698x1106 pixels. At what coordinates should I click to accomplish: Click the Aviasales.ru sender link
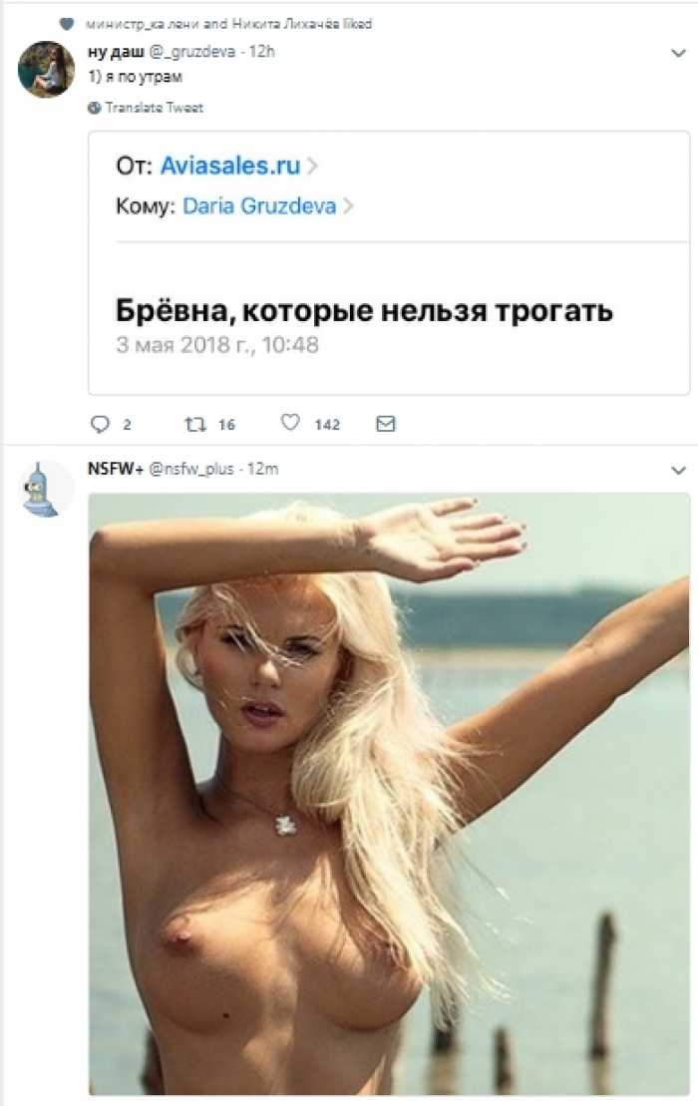pyautogui.click(x=230, y=166)
